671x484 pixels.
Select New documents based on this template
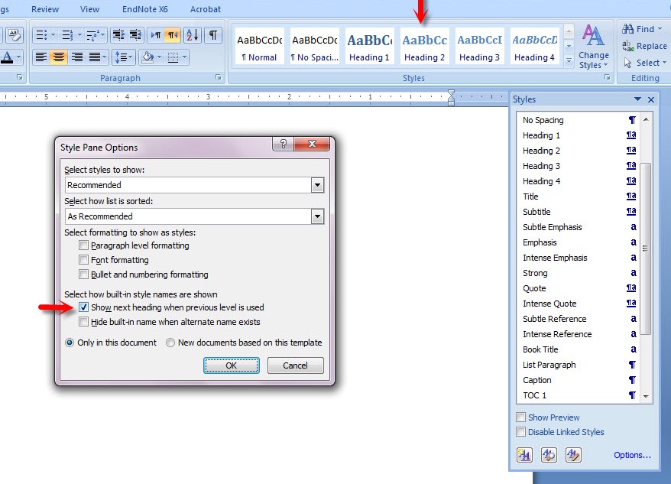[x=170, y=343]
